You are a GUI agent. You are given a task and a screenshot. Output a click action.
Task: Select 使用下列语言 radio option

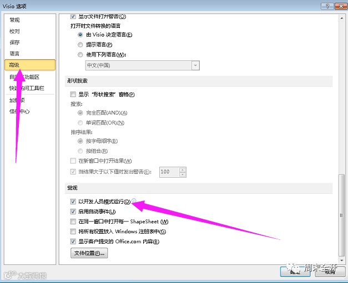pyautogui.click(x=80, y=54)
